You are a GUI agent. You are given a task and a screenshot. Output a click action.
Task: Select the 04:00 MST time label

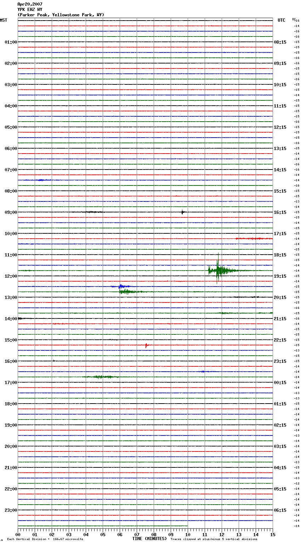click(x=11, y=106)
